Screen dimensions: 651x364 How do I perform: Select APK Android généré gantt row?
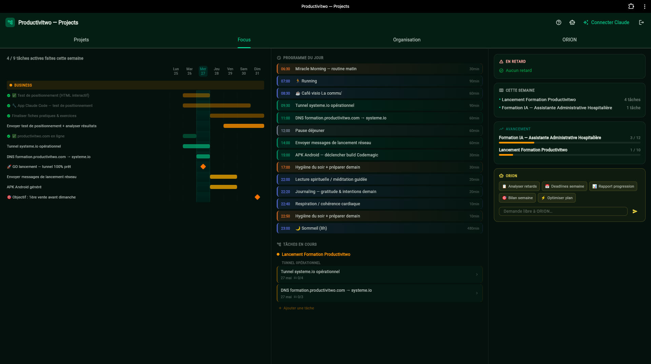pyautogui.click(x=135, y=187)
